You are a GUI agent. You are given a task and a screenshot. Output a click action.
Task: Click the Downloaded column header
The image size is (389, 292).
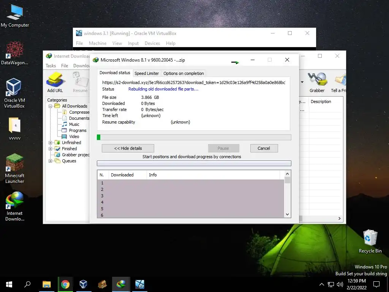pos(128,175)
